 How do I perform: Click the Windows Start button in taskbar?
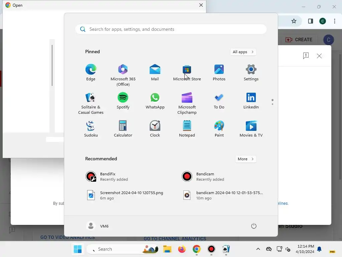[x=77, y=249]
